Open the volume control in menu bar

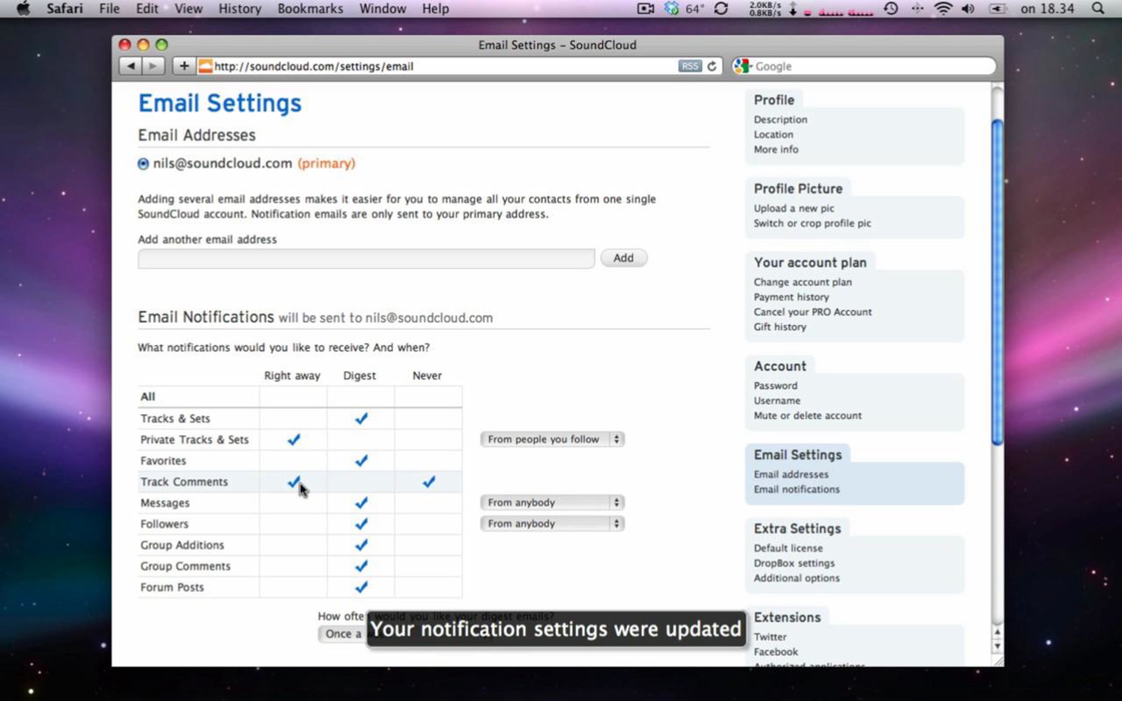coord(968,8)
